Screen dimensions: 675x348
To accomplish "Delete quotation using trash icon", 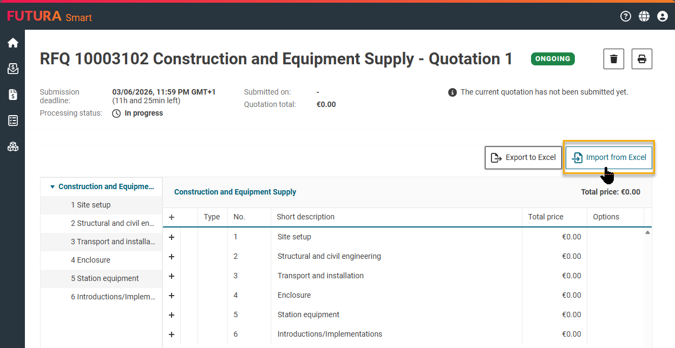I will click(614, 59).
